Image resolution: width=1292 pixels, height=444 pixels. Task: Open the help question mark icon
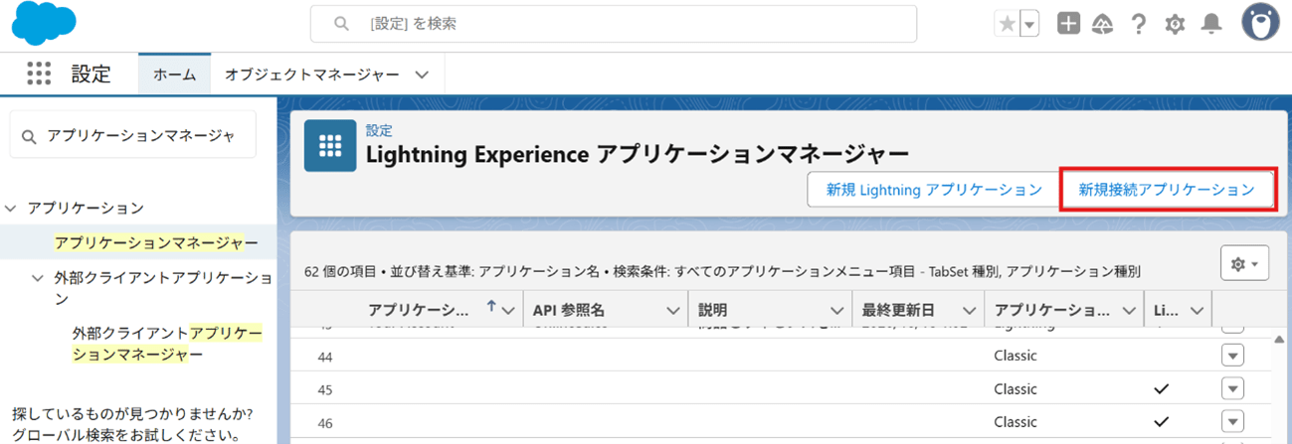coord(1140,24)
